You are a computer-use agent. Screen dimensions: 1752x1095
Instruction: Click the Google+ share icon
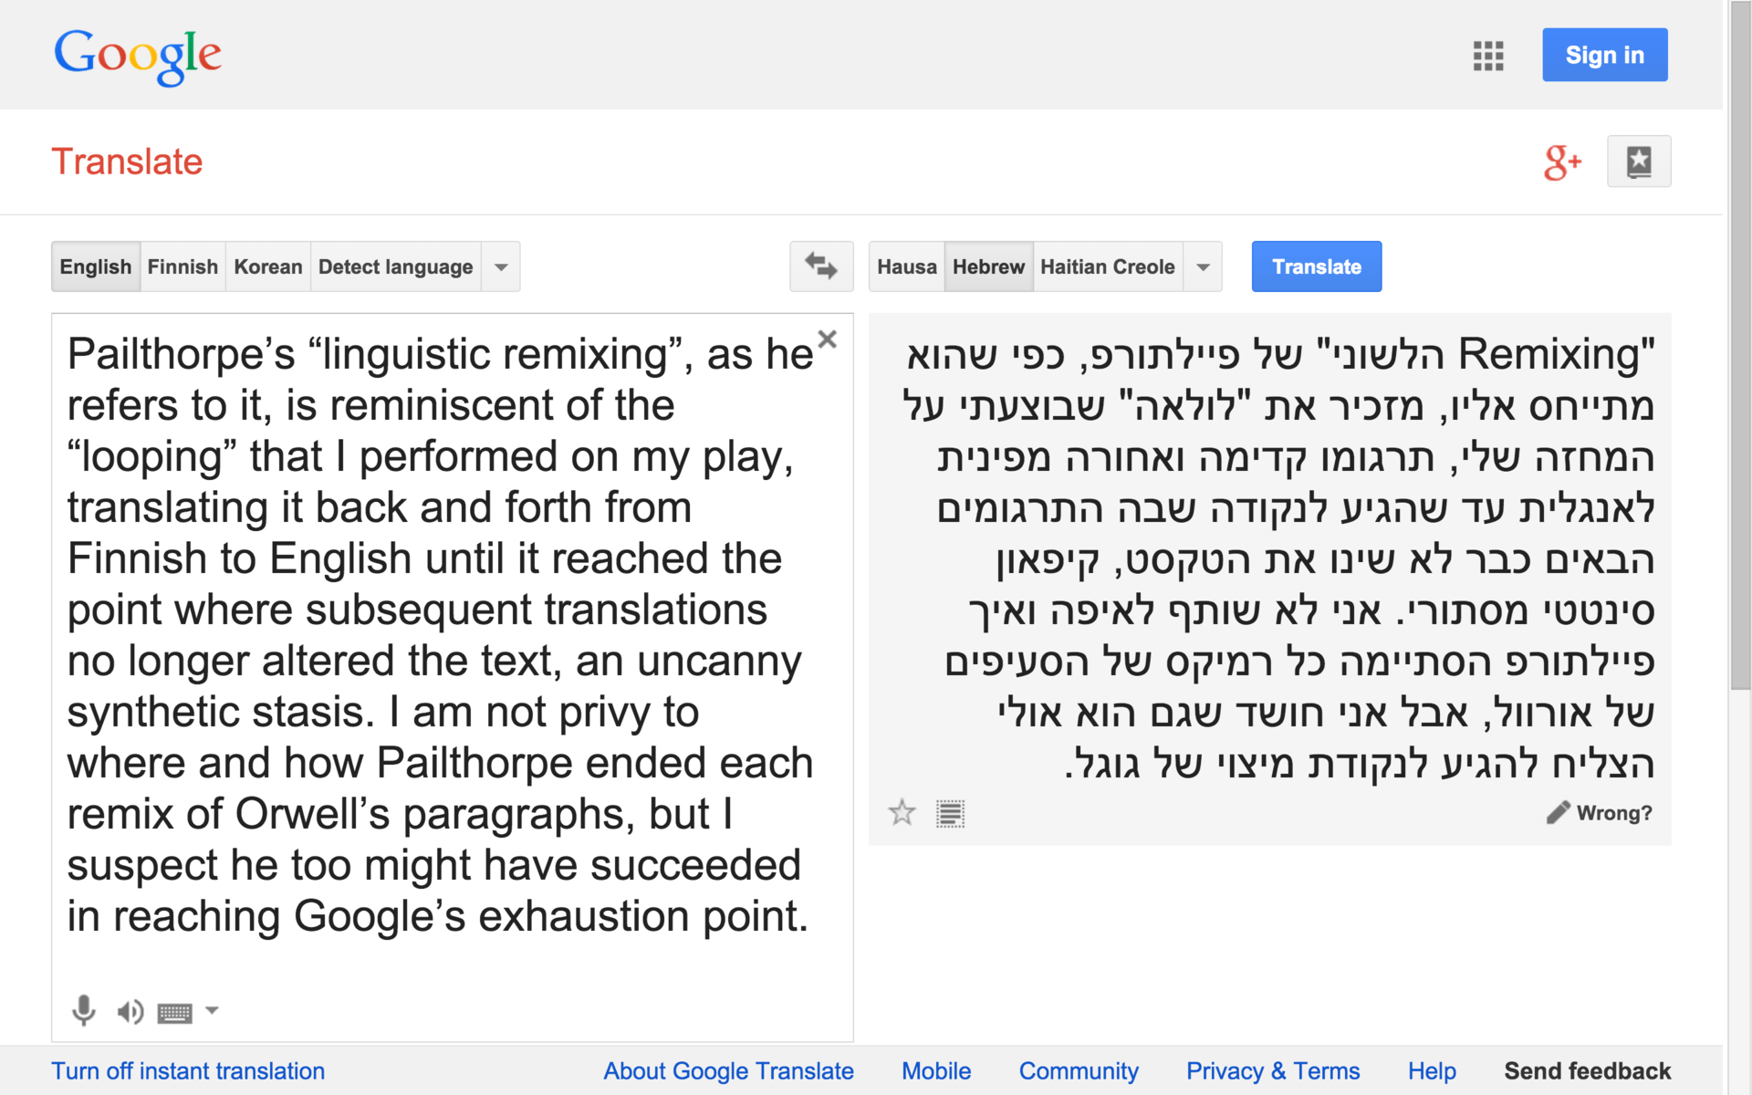click(x=1561, y=162)
